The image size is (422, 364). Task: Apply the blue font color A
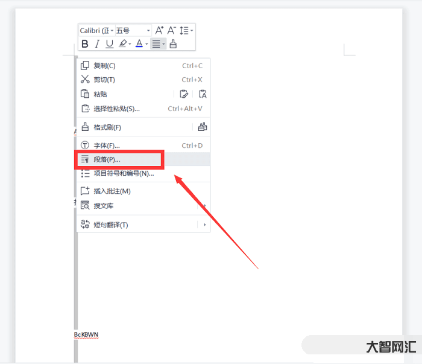click(x=139, y=43)
